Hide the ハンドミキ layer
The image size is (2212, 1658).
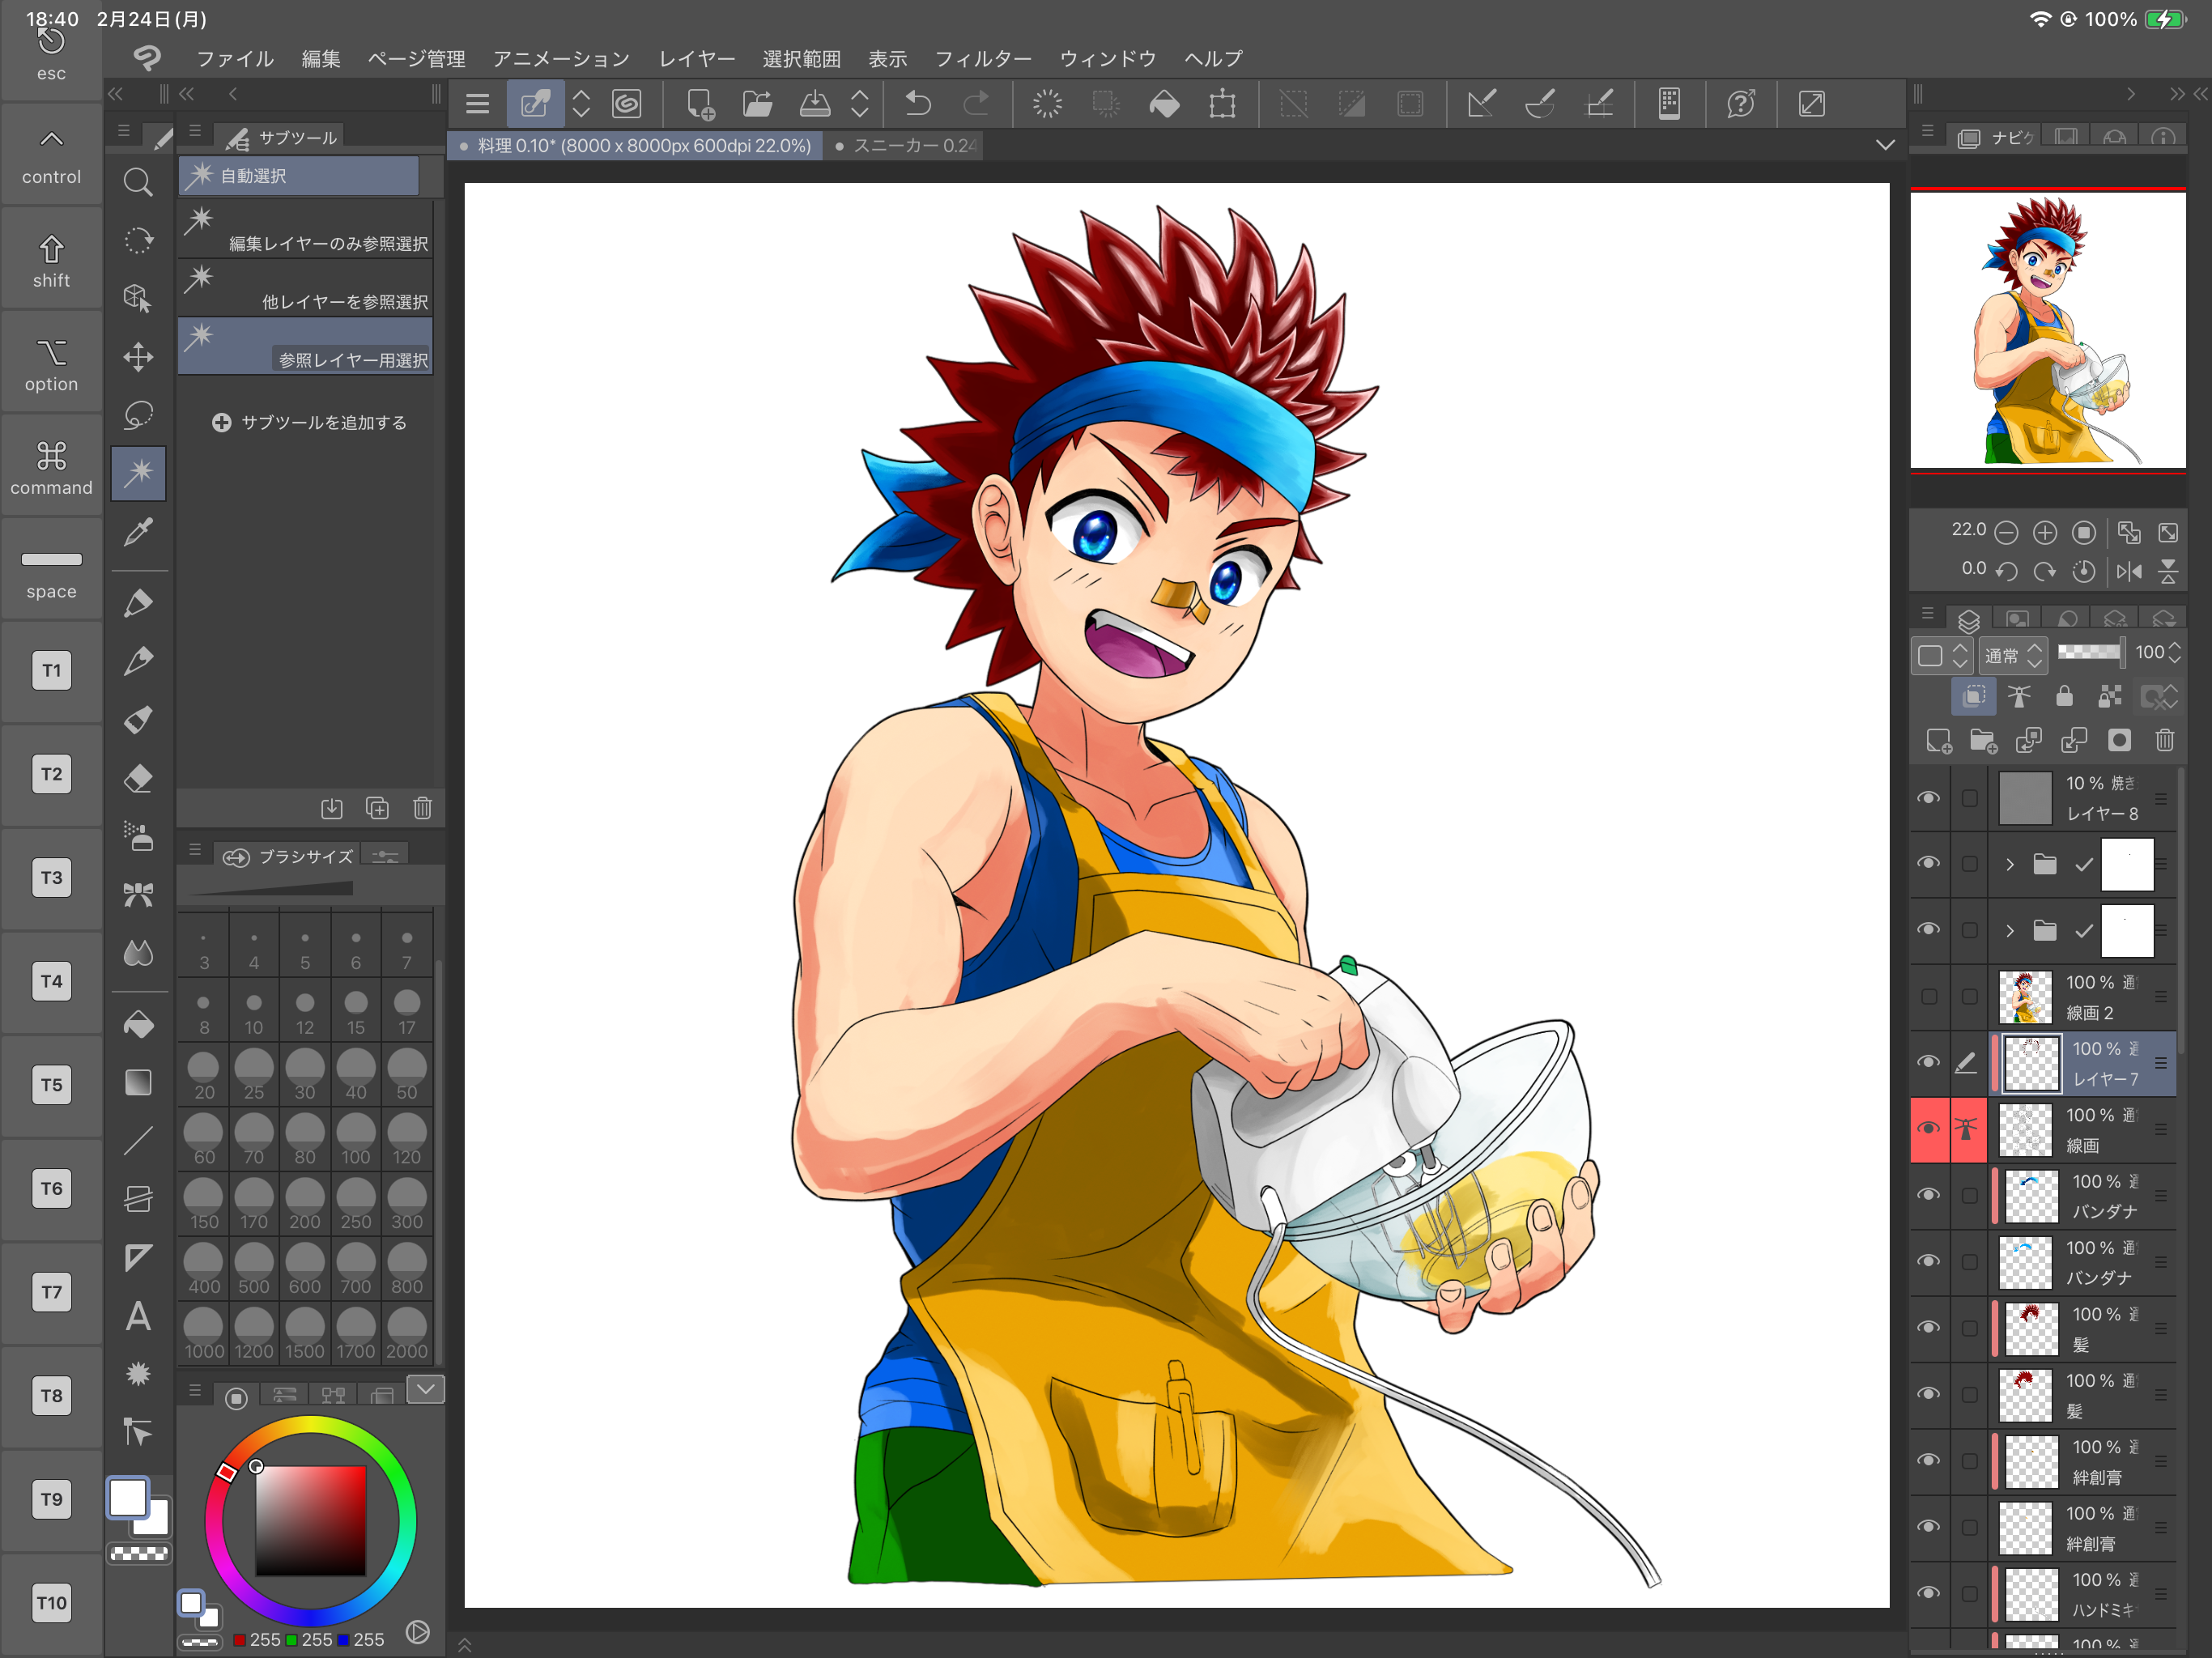tap(1928, 1592)
